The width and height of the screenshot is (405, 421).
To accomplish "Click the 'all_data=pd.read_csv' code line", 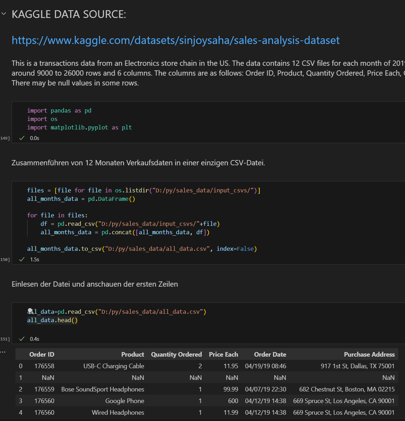I will click(116, 312).
